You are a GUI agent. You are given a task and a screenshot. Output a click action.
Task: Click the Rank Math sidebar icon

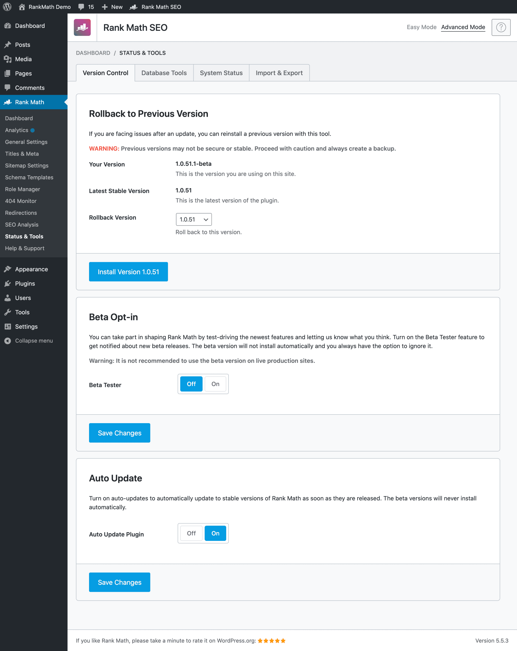[x=8, y=102]
